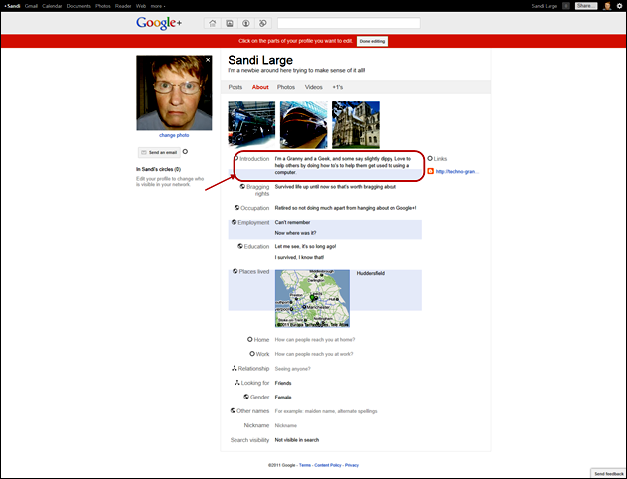The image size is (627, 479).
Task: Open the Photos icon in toolbar
Action: pyautogui.click(x=229, y=23)
